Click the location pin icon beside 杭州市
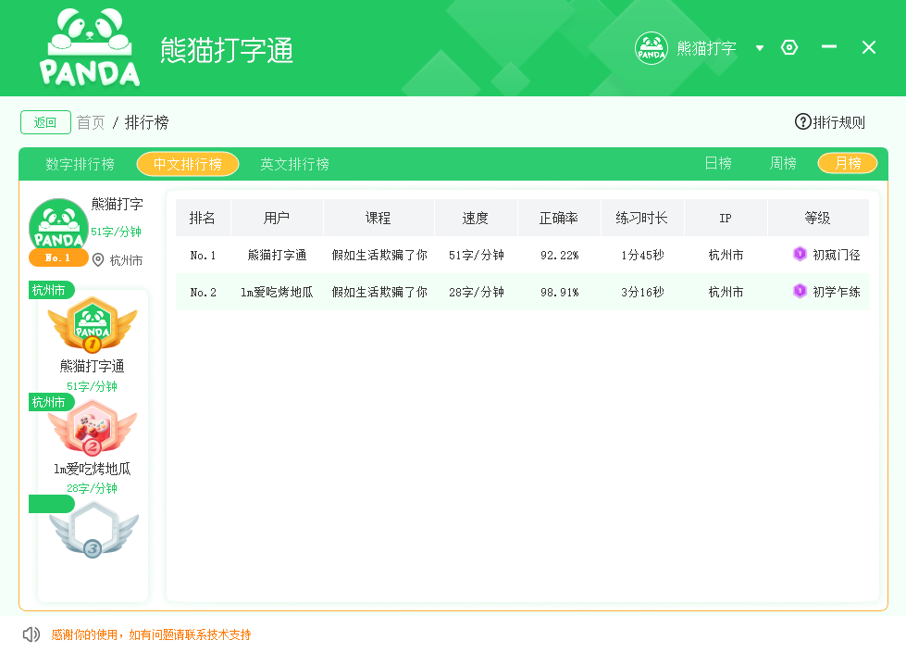The width and height of the screenshot is (906, 653). click(x=98, y=260)
